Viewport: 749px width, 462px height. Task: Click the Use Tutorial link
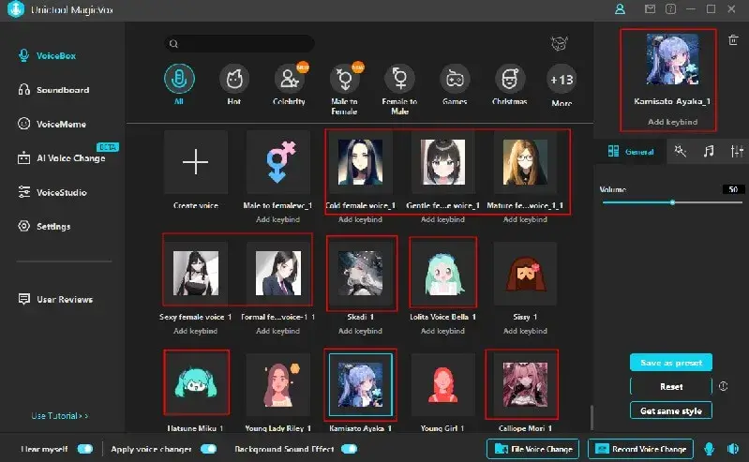[x=60, y=416]
